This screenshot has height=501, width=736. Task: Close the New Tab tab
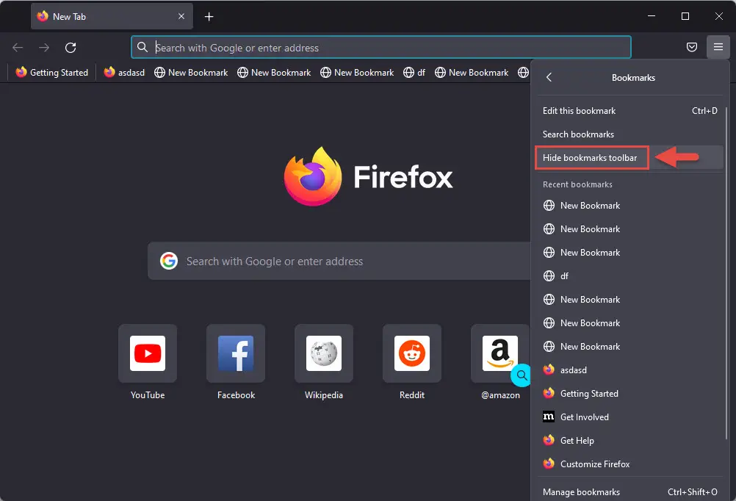181,16
